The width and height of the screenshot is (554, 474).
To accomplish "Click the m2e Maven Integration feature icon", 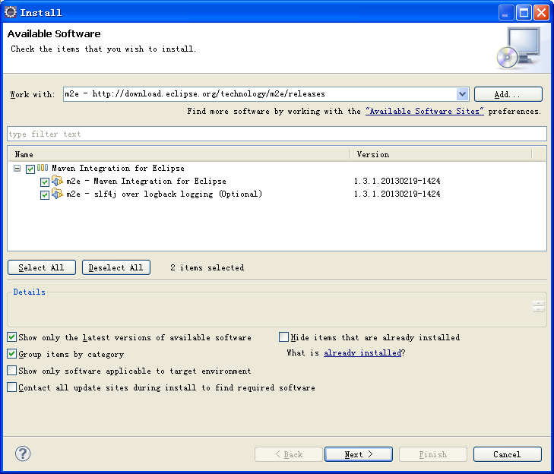I will pyautogui.click(x=57, y=181).
